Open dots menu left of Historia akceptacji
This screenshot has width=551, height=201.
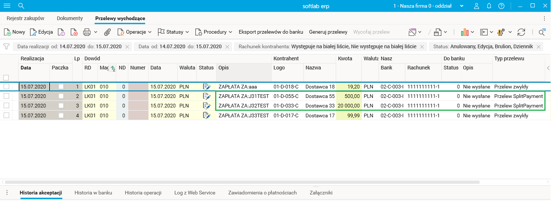click(7, 193)
